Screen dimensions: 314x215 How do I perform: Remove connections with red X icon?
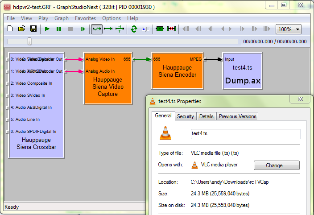point(171,29)
